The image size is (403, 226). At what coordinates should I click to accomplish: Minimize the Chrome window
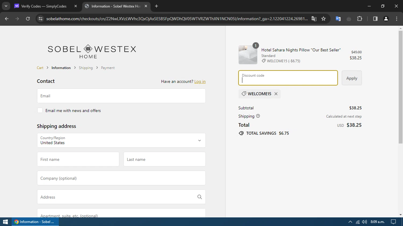point(369,6)
